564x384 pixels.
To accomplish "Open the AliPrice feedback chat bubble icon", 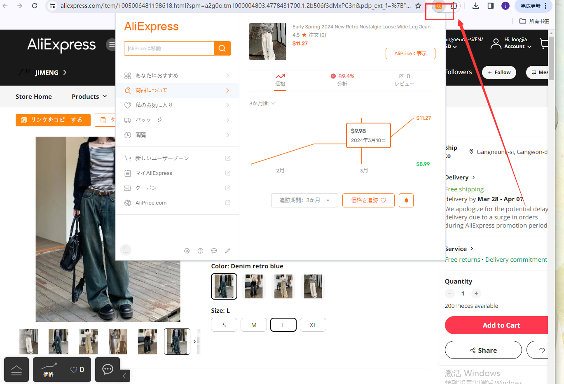I will 214,251.
